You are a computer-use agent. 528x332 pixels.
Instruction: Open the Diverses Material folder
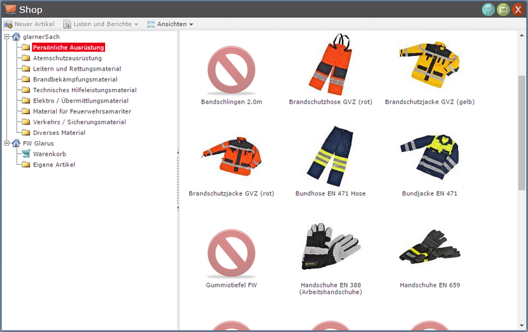[x=59, y=133]
